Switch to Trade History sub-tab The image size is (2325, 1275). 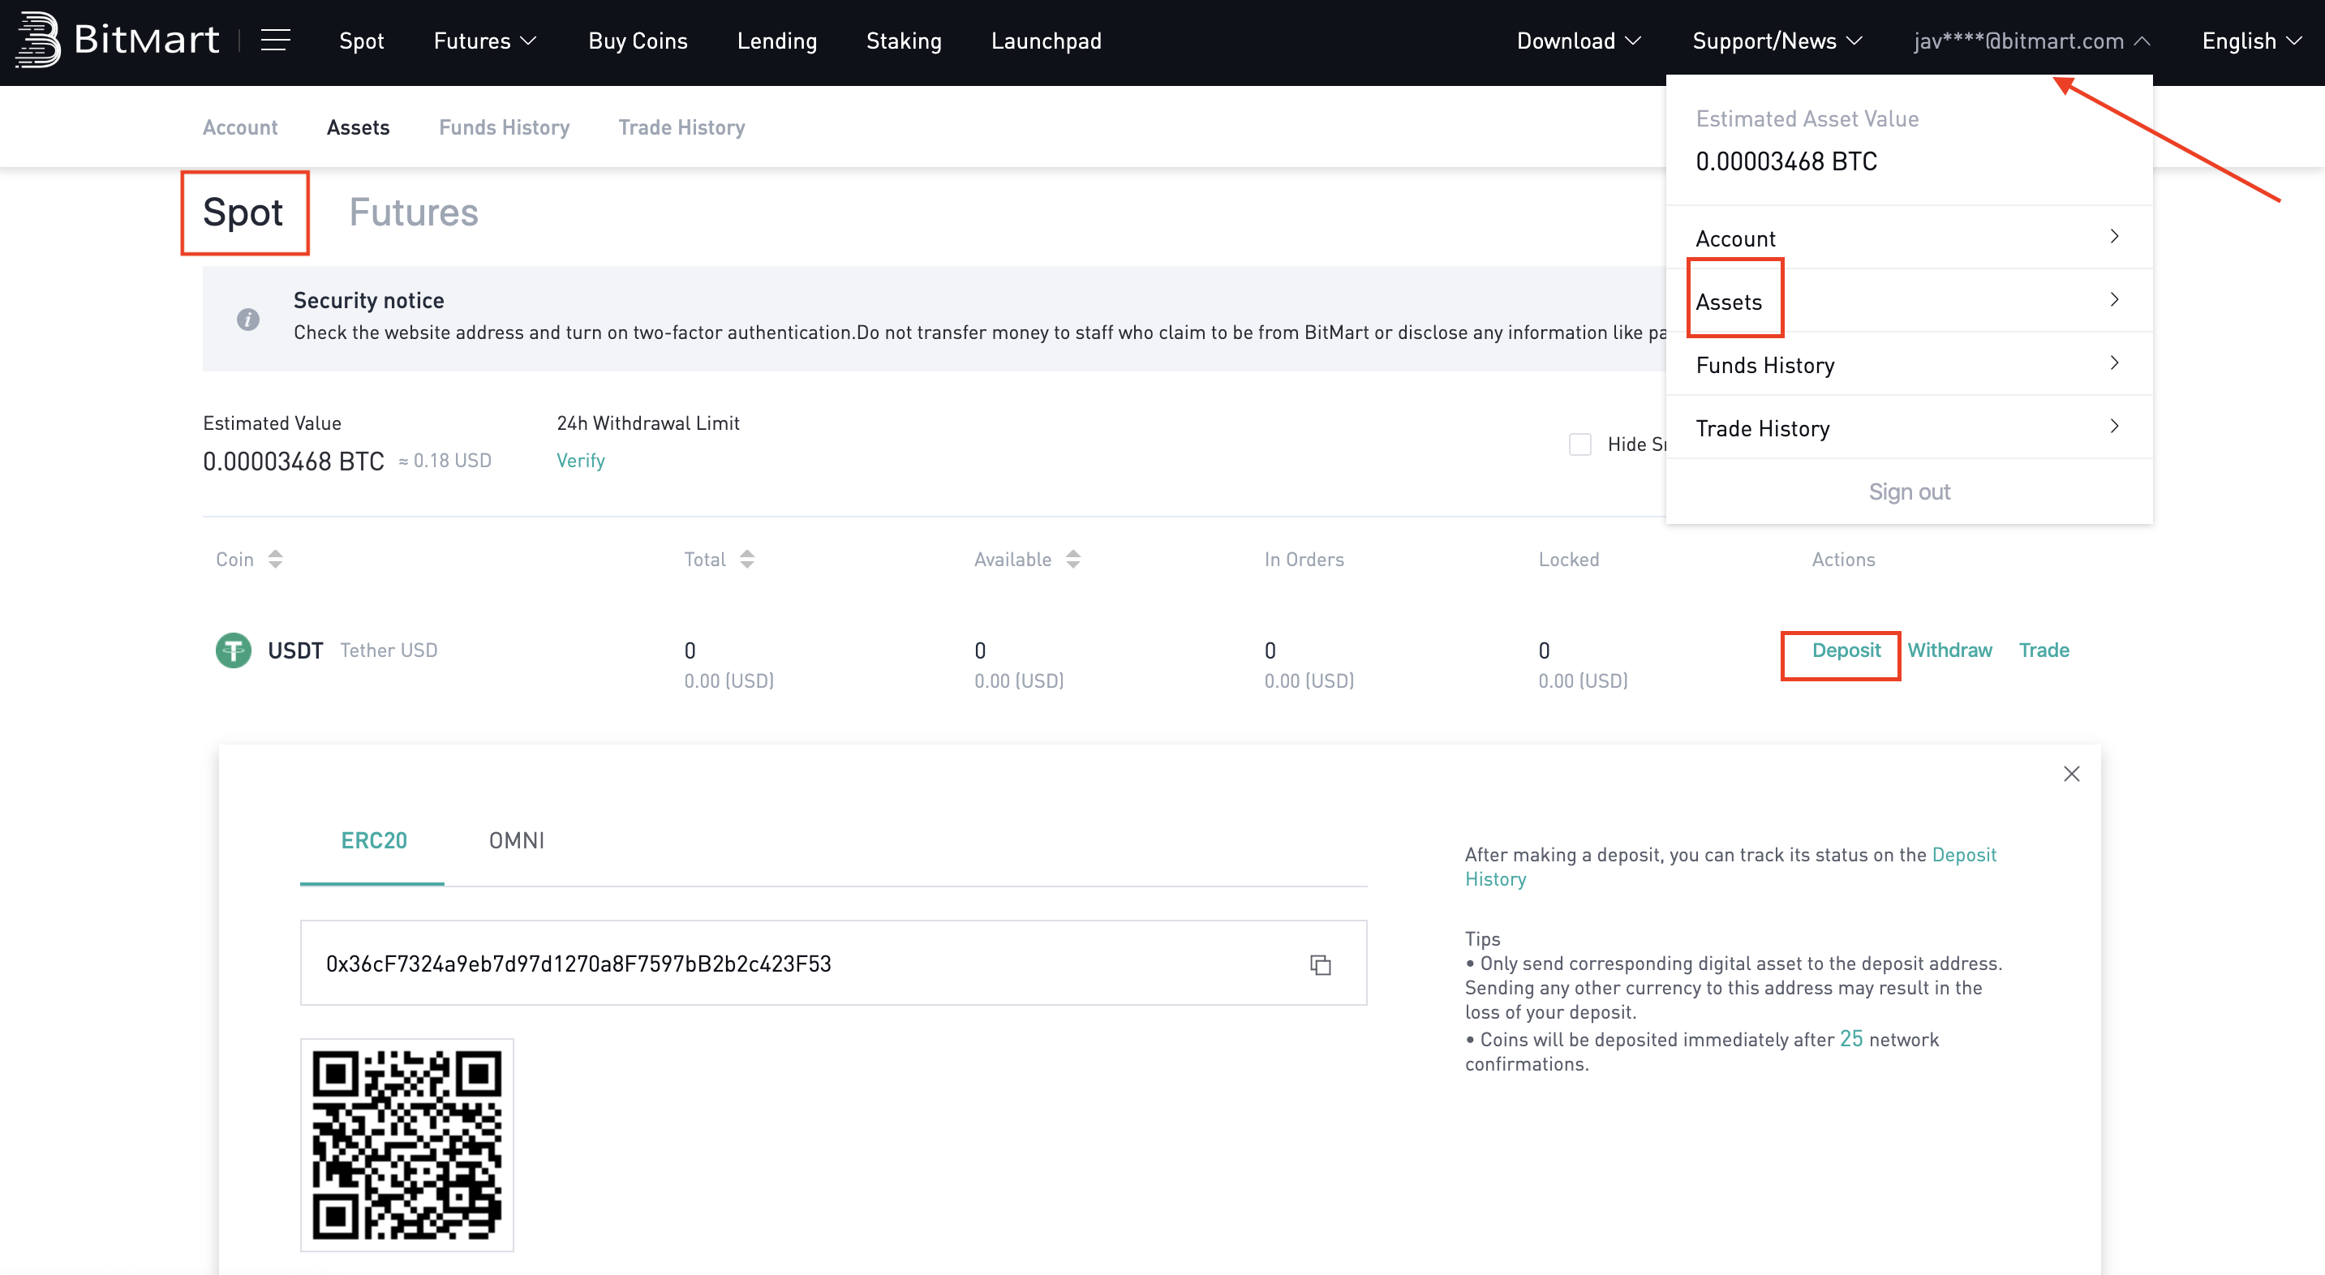(x=681, y=127)
